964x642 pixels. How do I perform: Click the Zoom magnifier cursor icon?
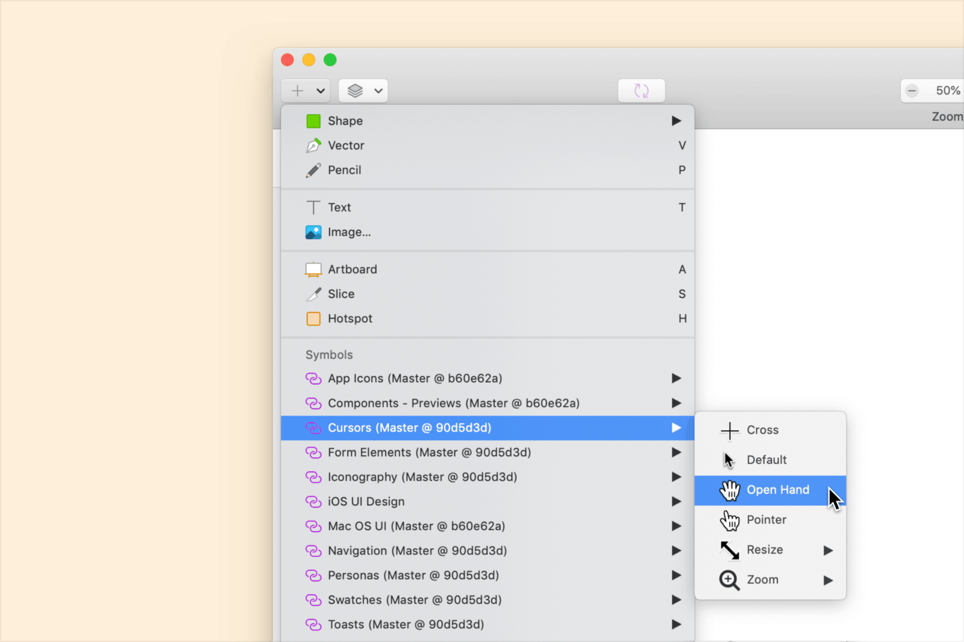pyautogui.click(x=730, y=580)
